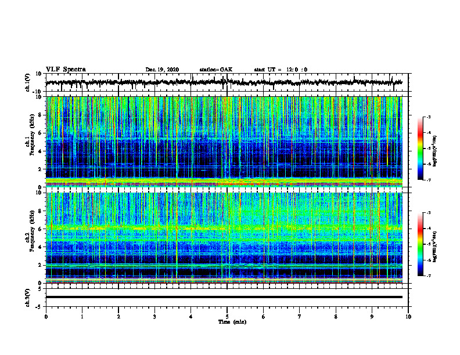Click the "-5" label on ch.2 color bar
460x355 pixels.
pos(428,244)
